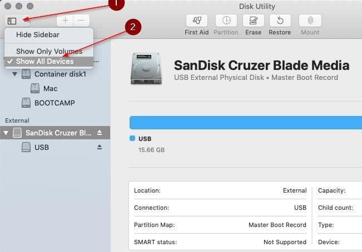Click the Disk Utility window title
The width and height of the screenshot is (362, 252).
pyautogui.click(x=257, y=7)
